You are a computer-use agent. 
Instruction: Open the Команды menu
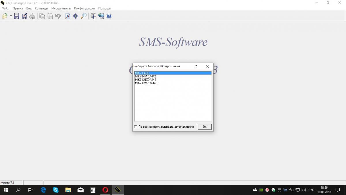click(x=41, y=8)
